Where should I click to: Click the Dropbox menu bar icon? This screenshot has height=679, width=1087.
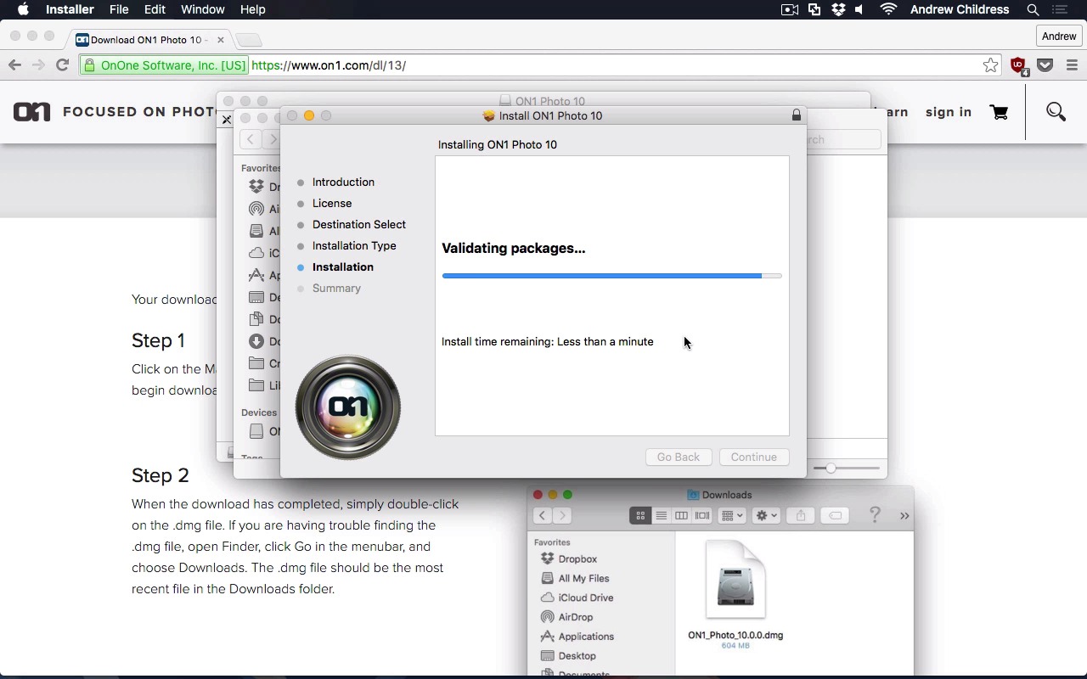point(838,9)
